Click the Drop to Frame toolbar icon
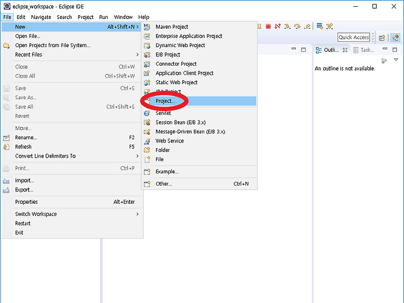Viewport: 404px width, 303px height. coord(320,26)
